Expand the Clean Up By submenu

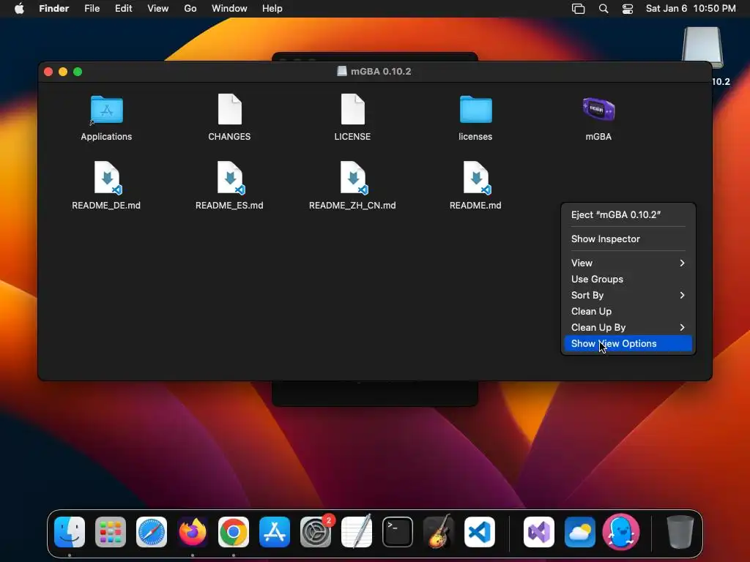pos(628,327)
